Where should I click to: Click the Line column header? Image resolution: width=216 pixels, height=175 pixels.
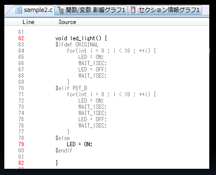click(28, 22)
